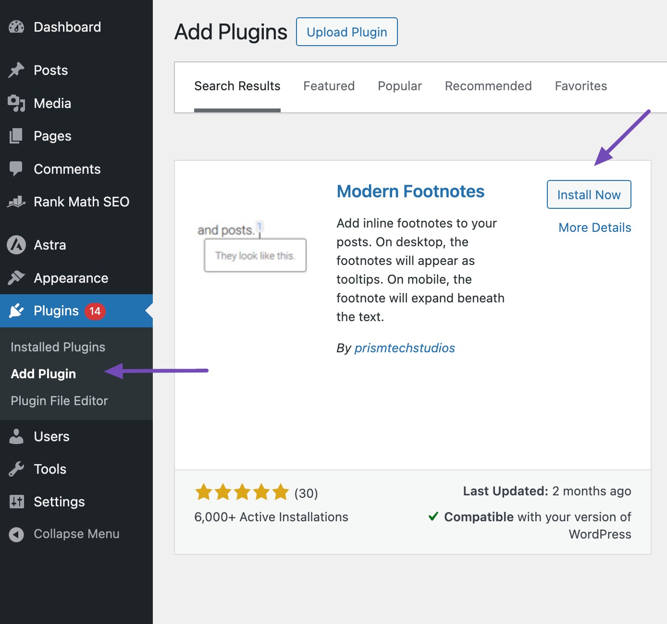This screenshot has width=667, height=624.
Task: Open Installed Plugins submenu item
Action: (58, 347)
